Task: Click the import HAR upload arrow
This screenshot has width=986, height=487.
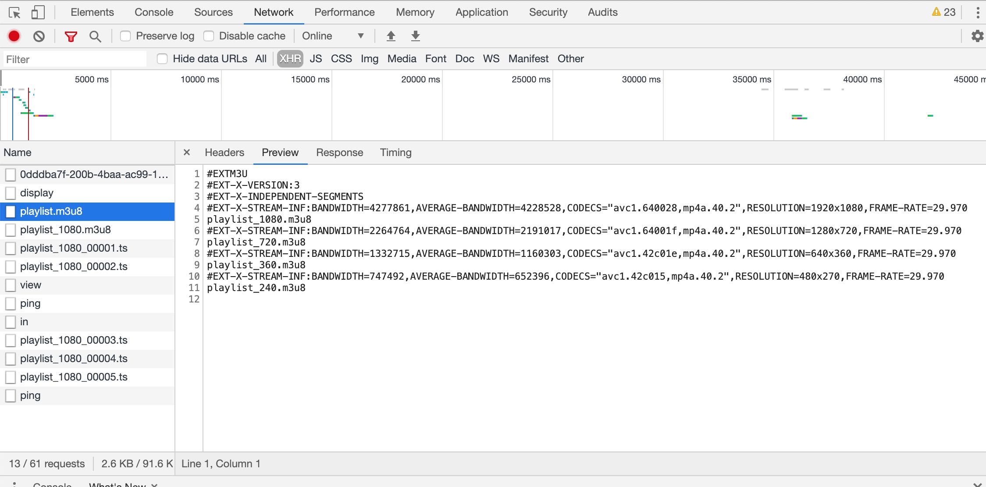Action: tap(391, 36)
